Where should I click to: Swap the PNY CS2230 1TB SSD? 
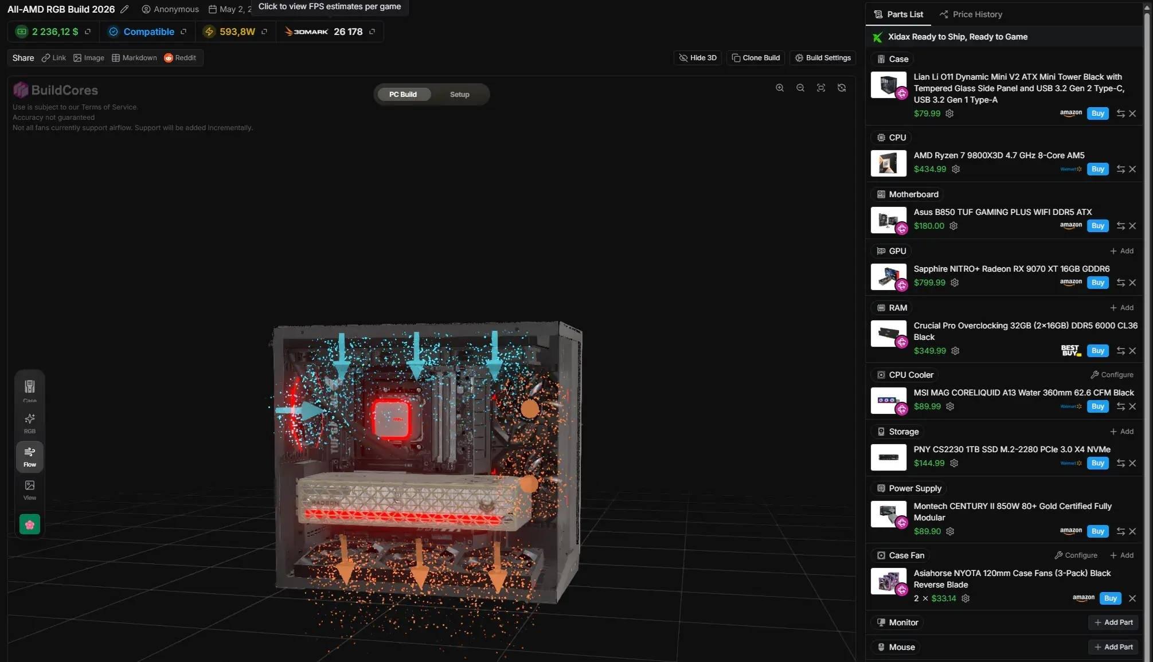pos(1120,463)
